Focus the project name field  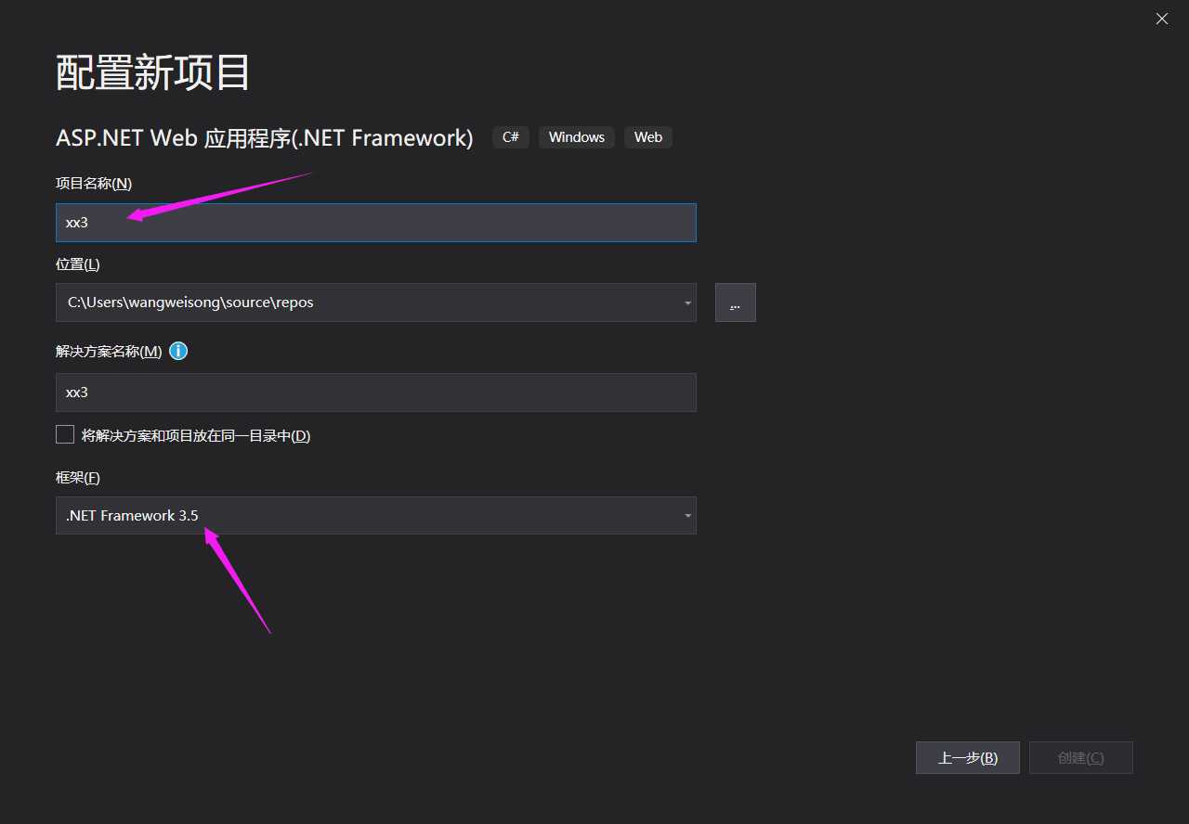tap(376, 223)
